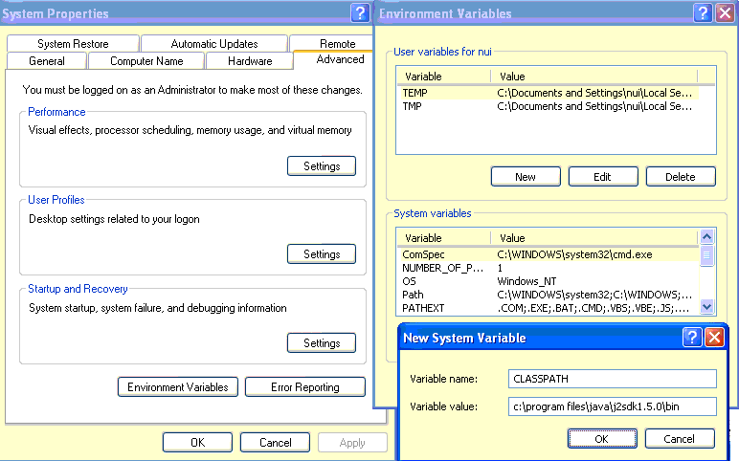The image size is (739, 461).
Task: Click Edit under user variables
Action: (x=603, y=177)
